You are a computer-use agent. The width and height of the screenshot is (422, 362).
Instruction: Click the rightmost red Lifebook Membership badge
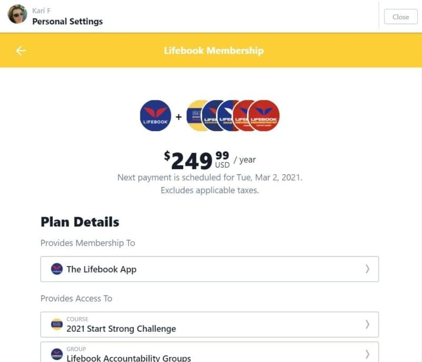tap(264, 116)
